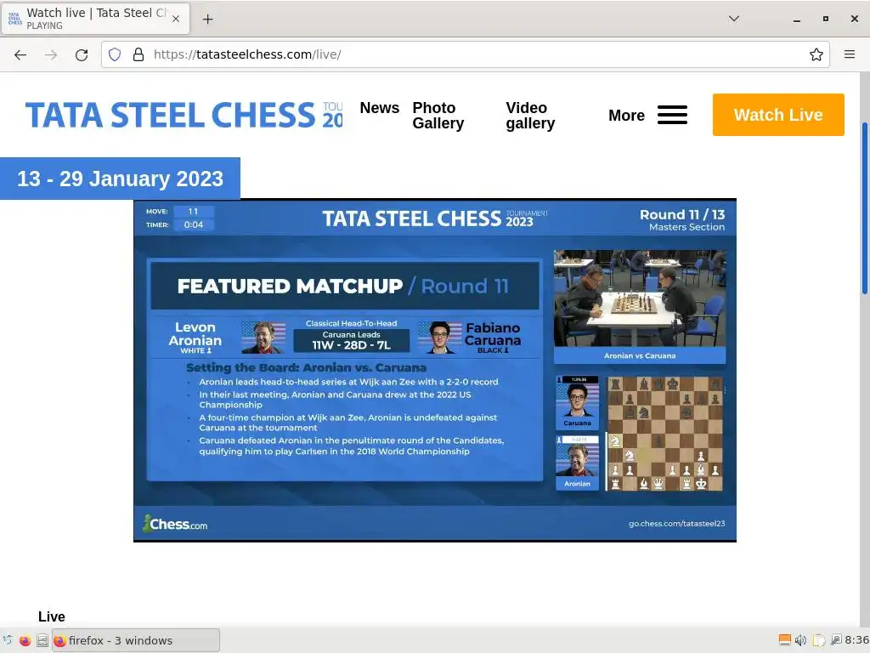870x653 pixels.
Task: Focus the URL address bar
Action: (x=466, y=54)
